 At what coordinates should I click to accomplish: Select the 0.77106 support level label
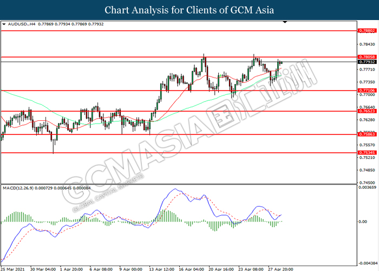(367, 91)
